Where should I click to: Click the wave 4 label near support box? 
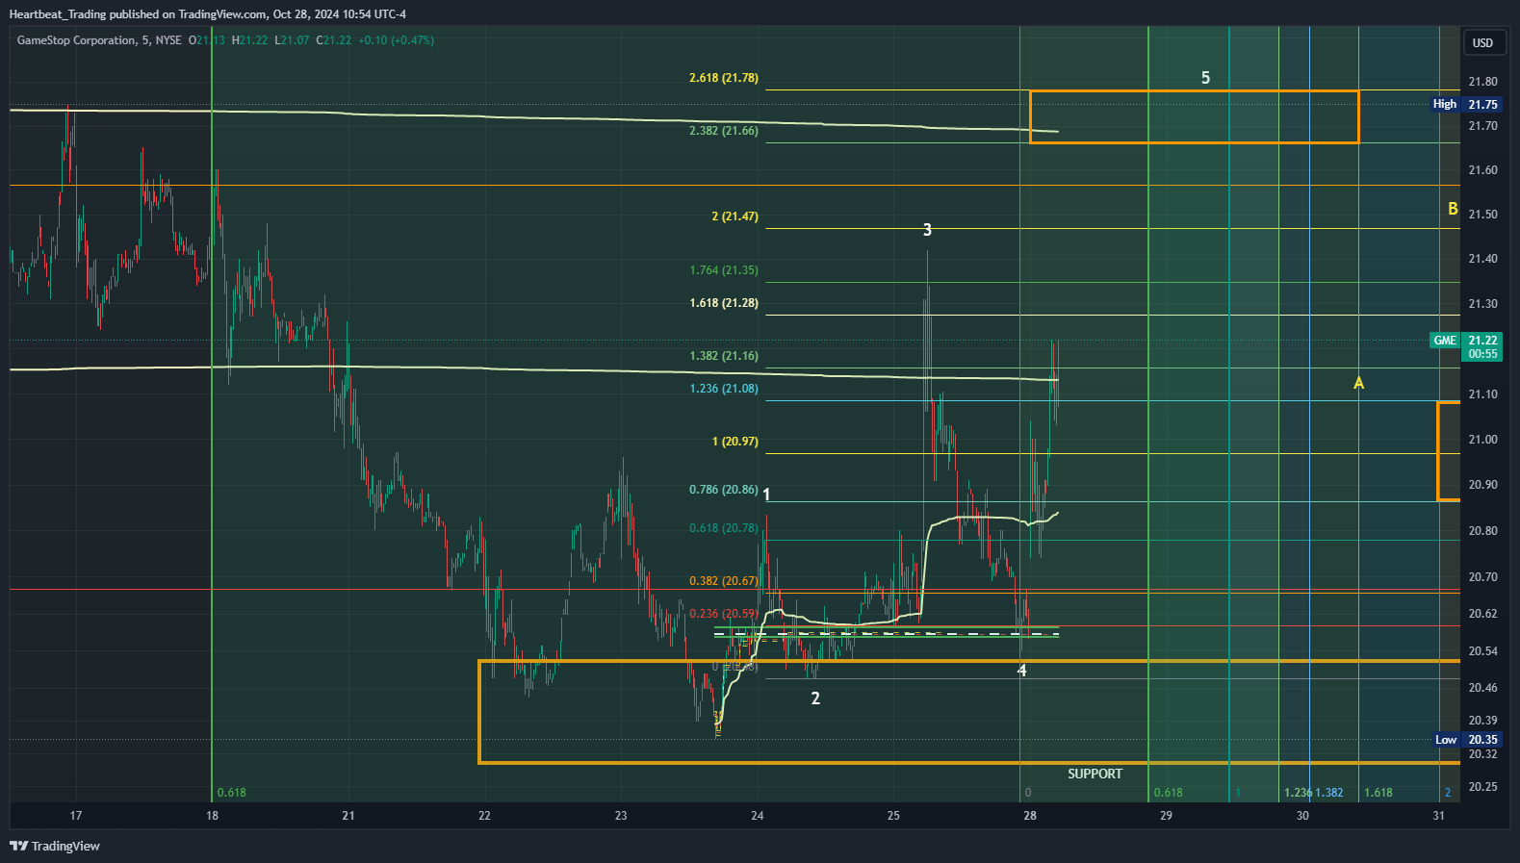pos(1022,671)
